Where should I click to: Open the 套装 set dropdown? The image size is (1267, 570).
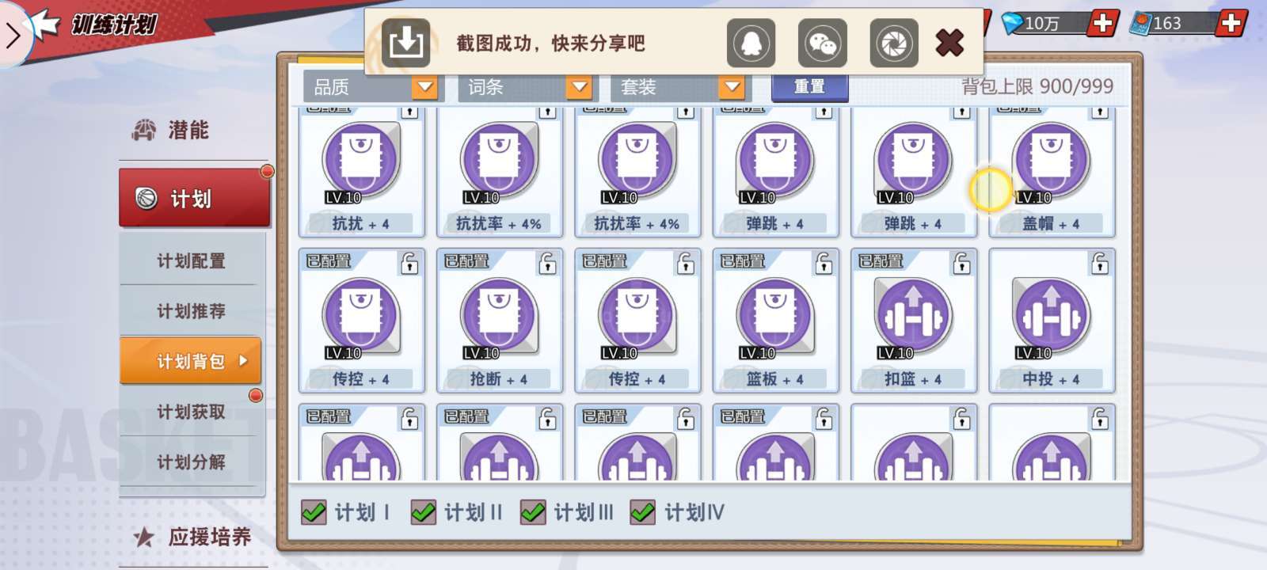[678, 86]
